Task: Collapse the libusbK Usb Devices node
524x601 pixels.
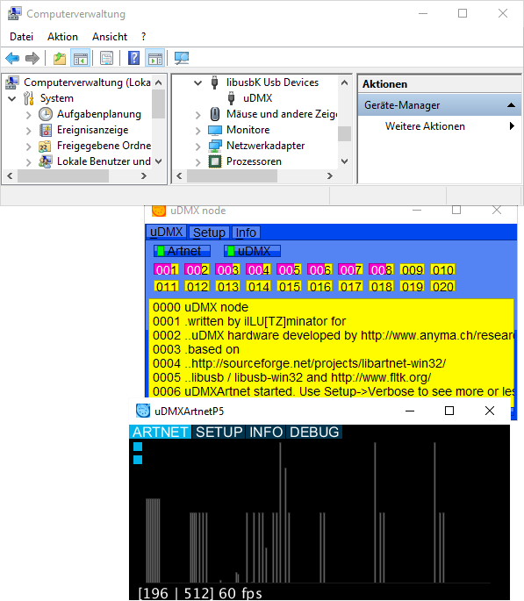Action: tap(197, 82)
